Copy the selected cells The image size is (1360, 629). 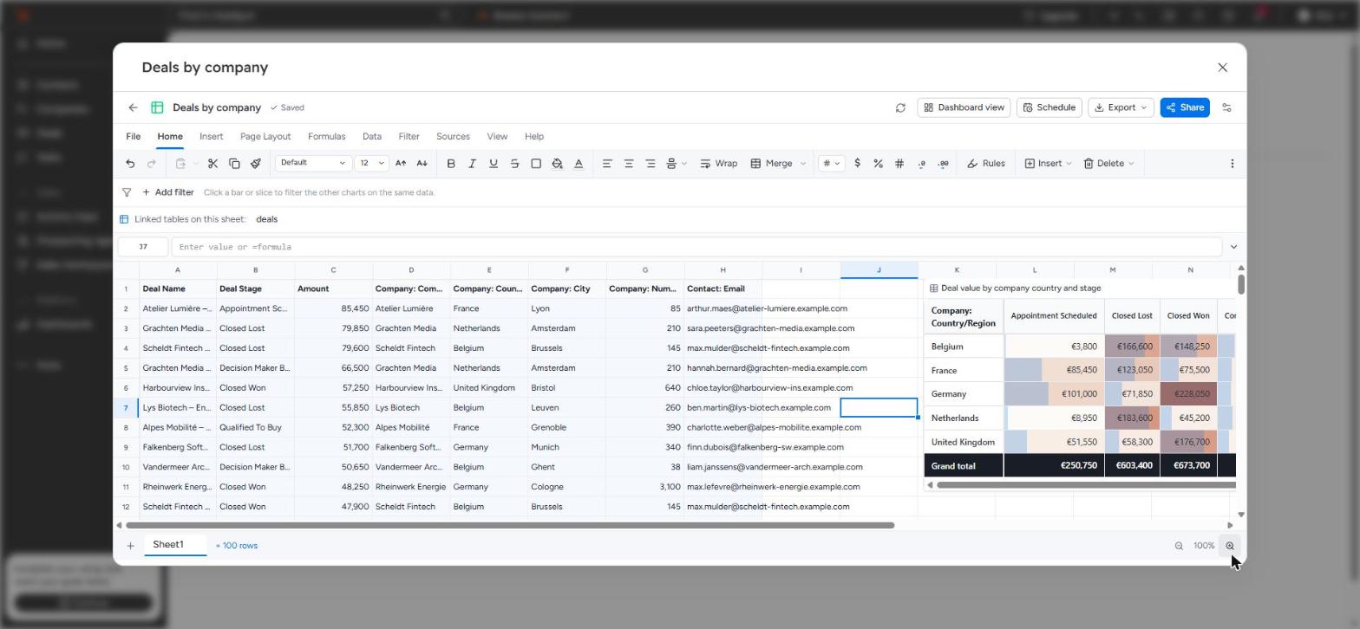[x=234, y=164]
